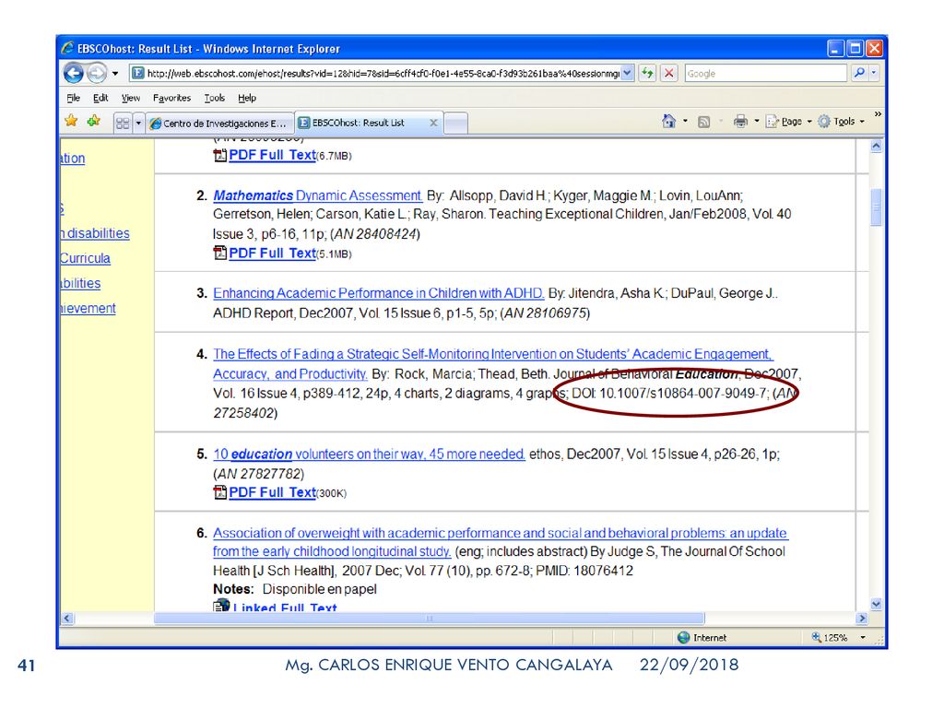Go to the Home page icon

pos(669,121)
